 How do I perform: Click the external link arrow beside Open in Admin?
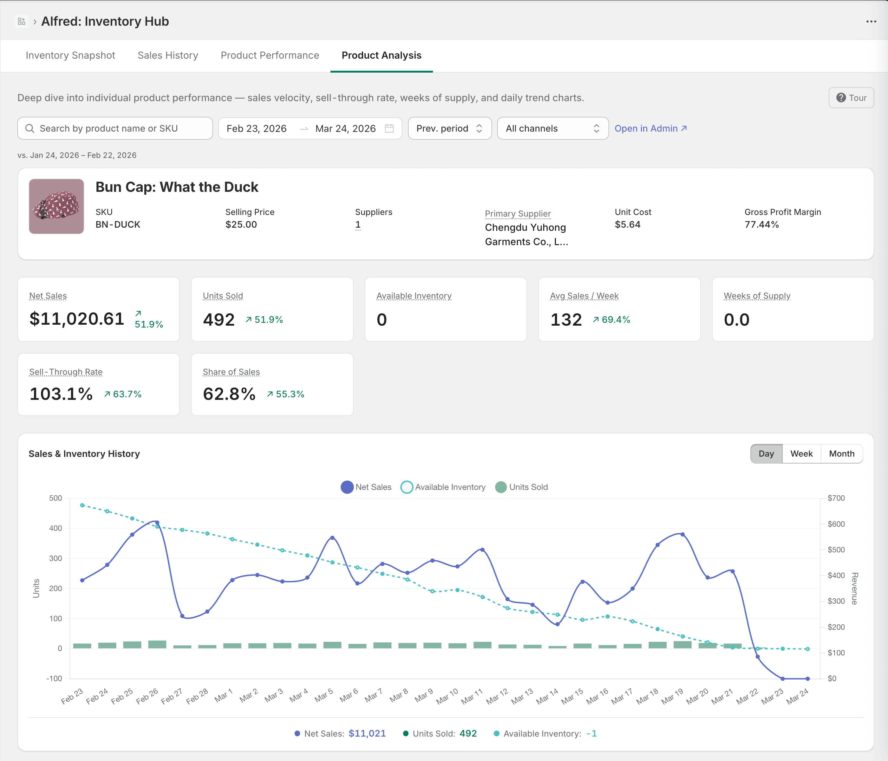point(683,128)
